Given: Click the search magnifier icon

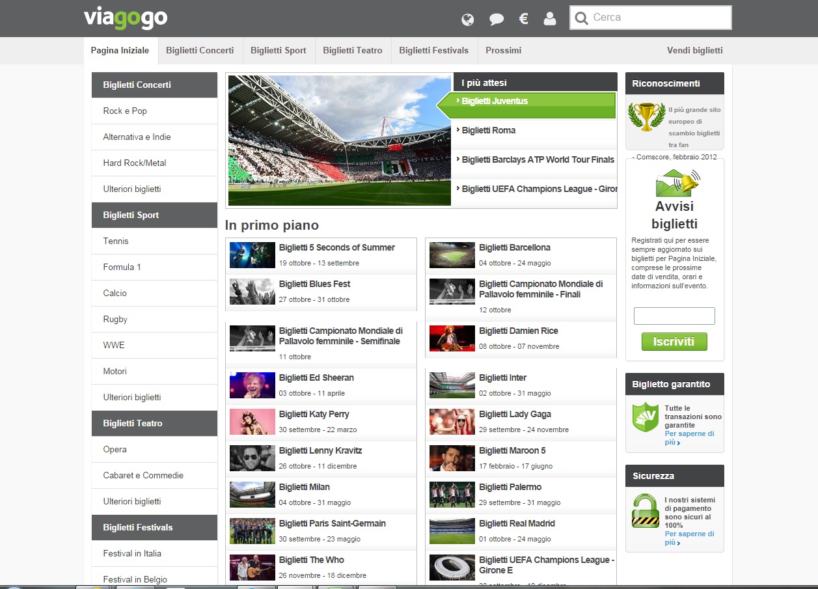Looking at the screenshot, I should tap(582, 18).
